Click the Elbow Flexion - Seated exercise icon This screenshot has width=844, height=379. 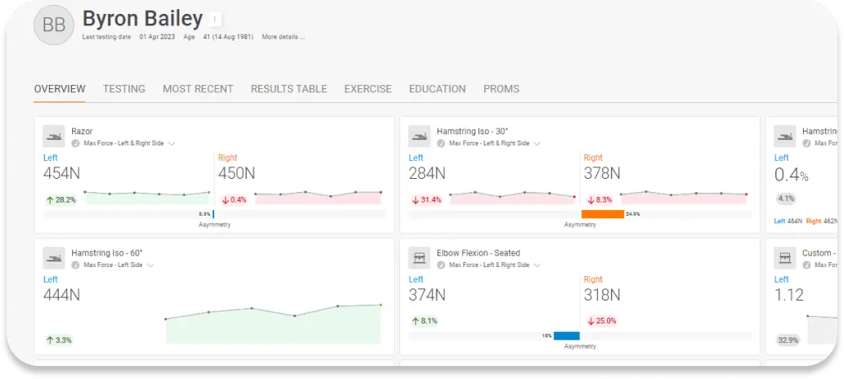(420, 258)
